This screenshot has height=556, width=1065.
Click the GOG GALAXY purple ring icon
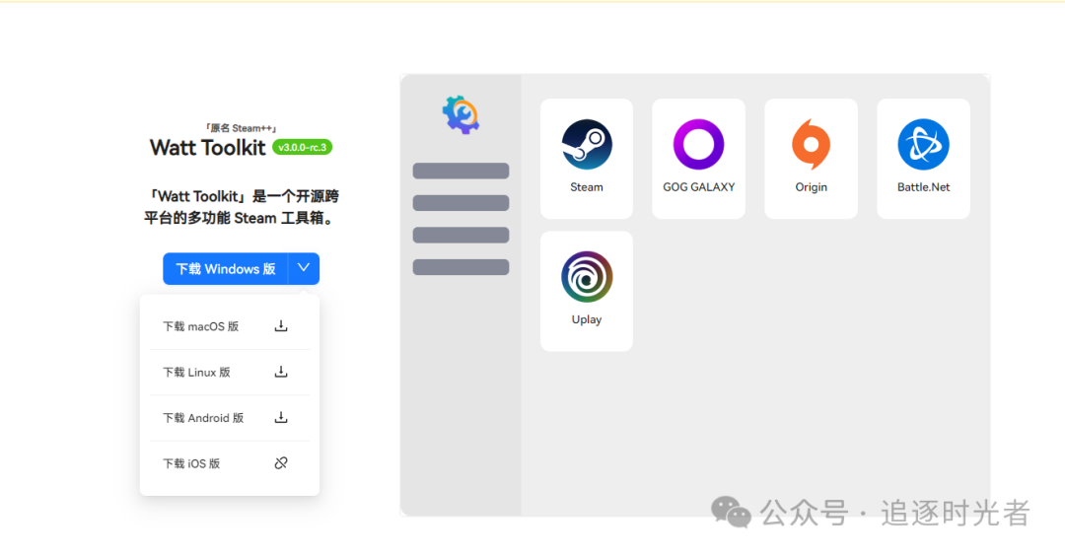click(698, 144)
